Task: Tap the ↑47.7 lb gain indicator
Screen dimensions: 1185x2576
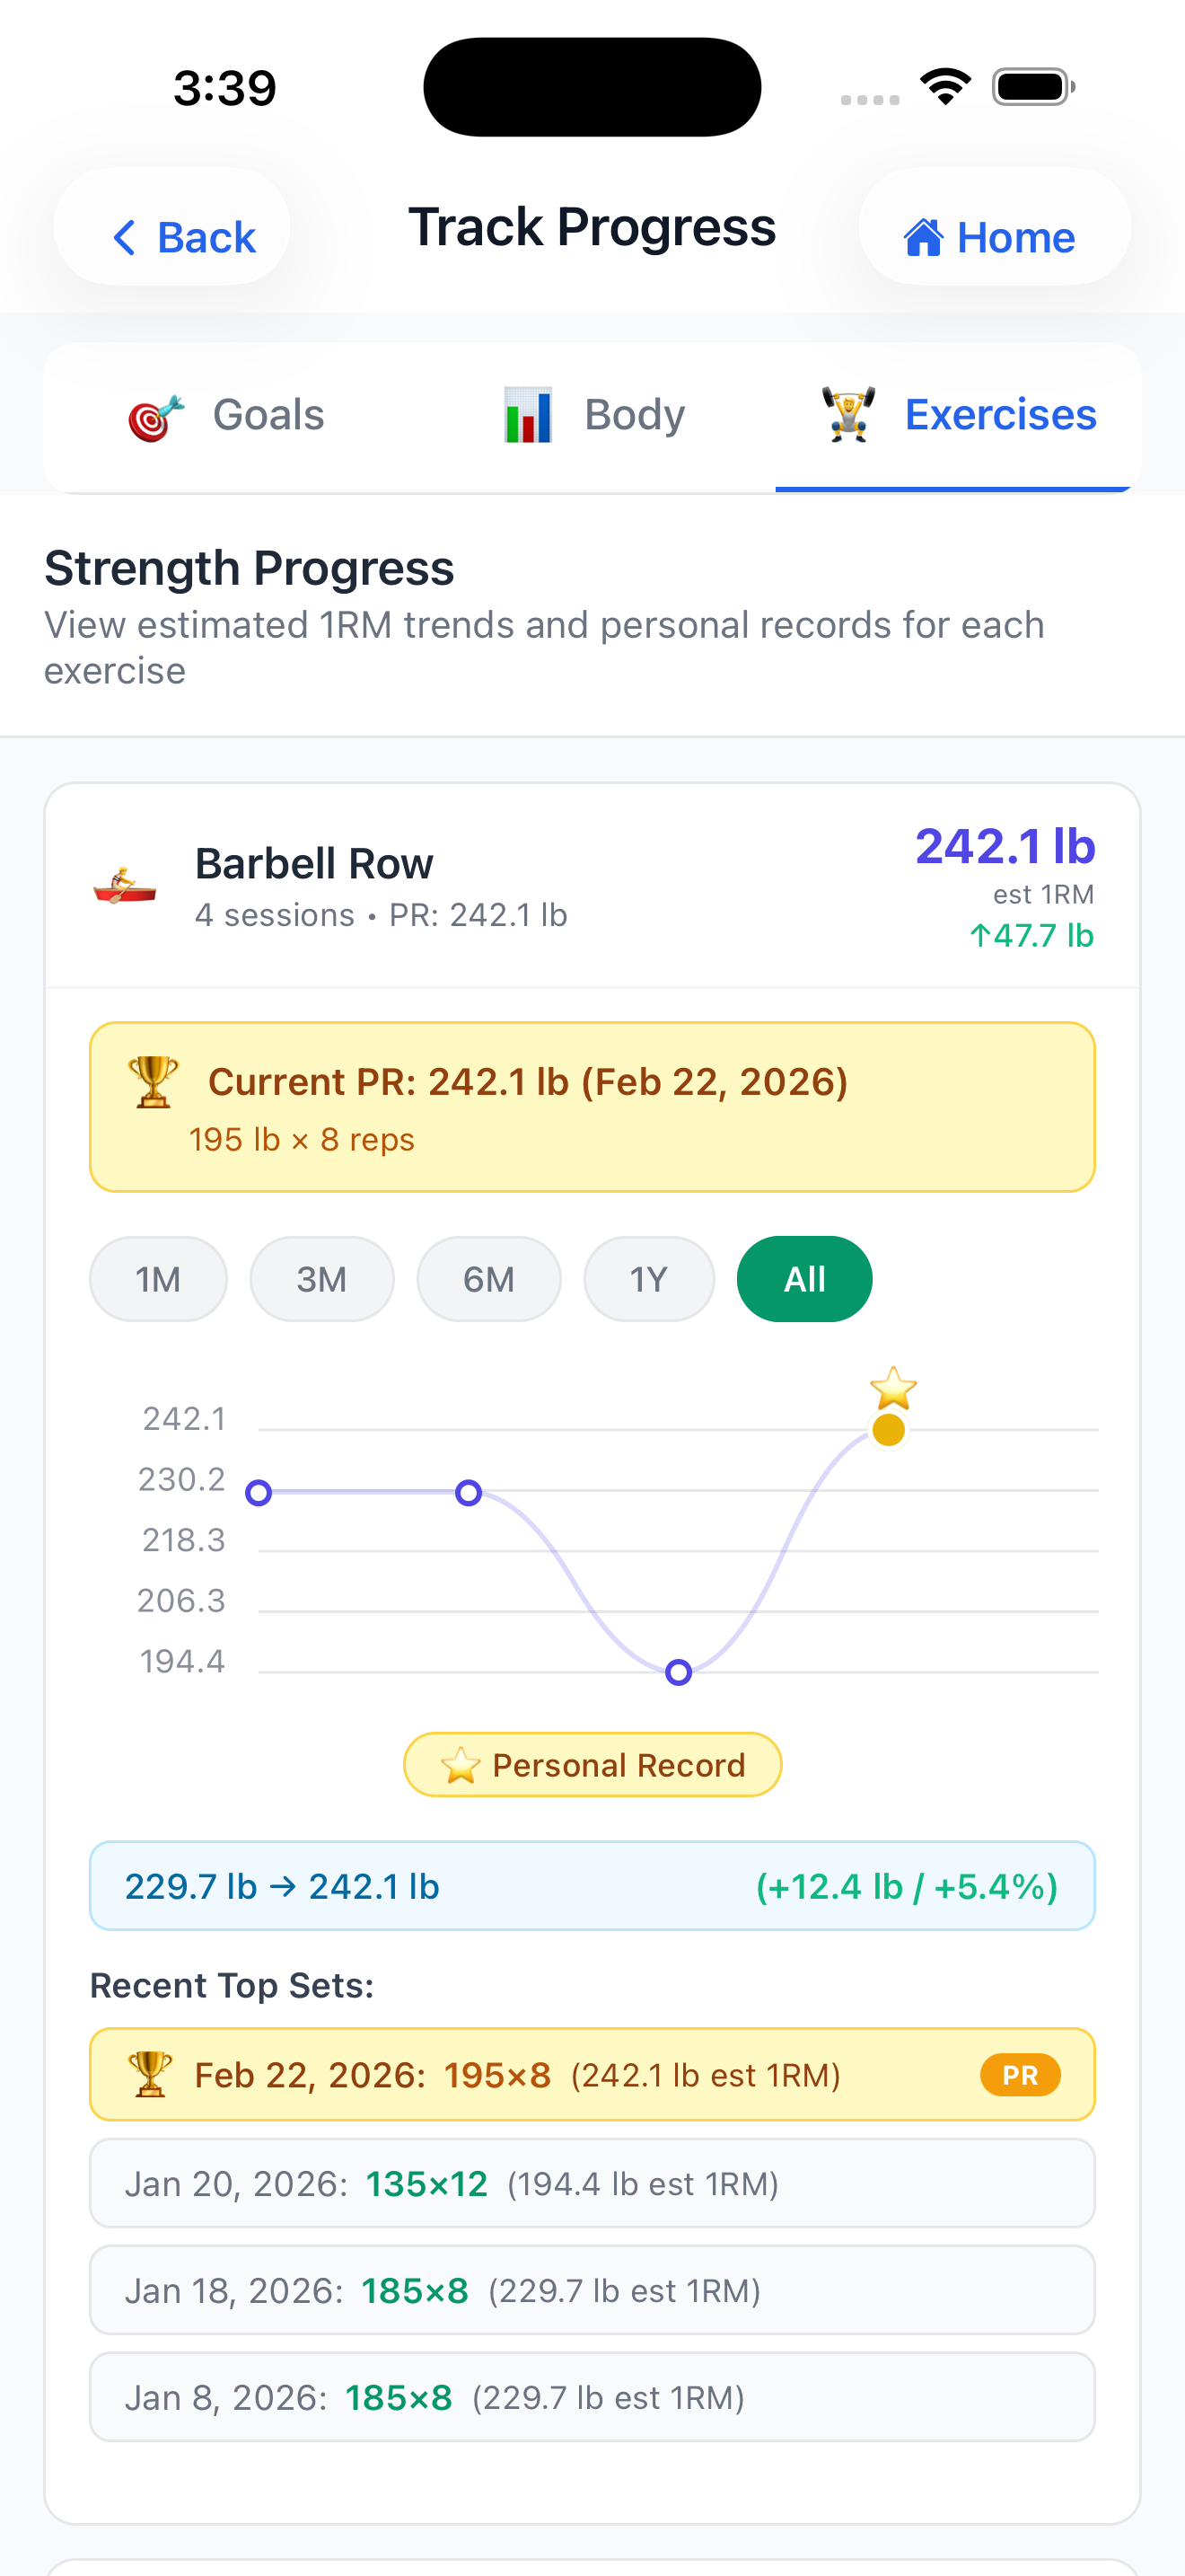Action: [1031, 936]
